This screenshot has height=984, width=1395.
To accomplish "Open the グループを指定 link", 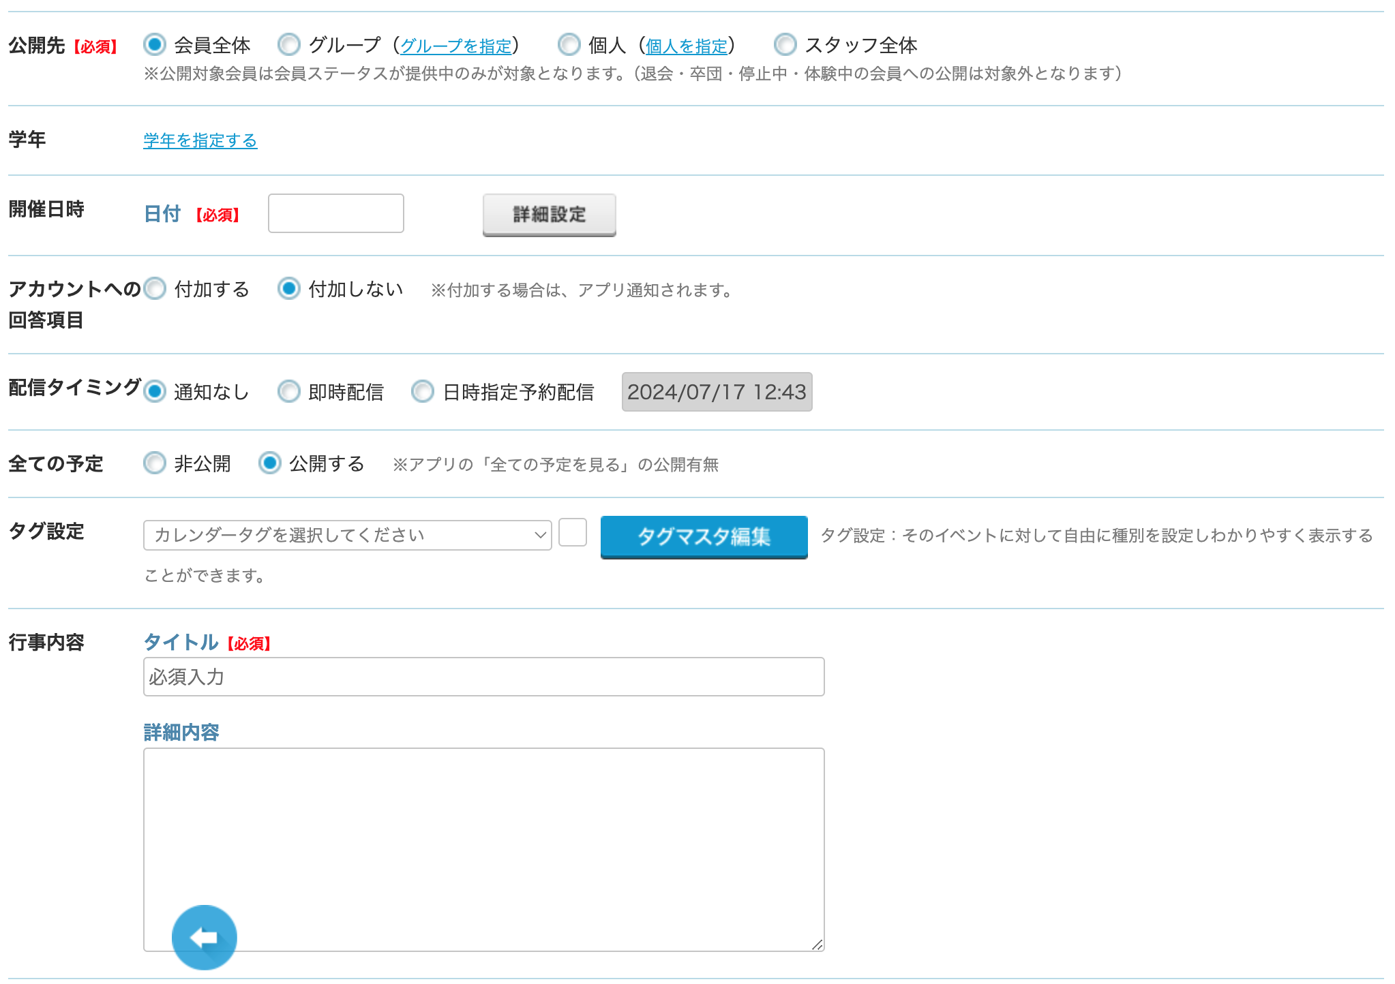I will pyautogui.click(x=456, y=46).
